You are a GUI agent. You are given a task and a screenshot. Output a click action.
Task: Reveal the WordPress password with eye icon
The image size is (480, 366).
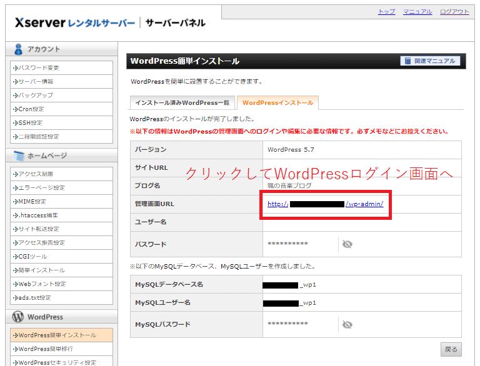point(347,244)
